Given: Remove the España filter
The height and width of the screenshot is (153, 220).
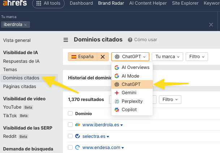Looking at the screenshot, I should coord(103,57).
